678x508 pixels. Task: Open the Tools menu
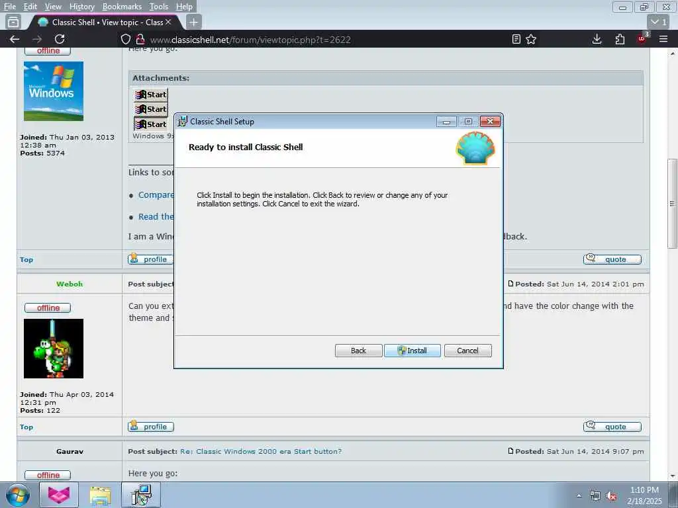pyautogui.click(x=159, y=7)
